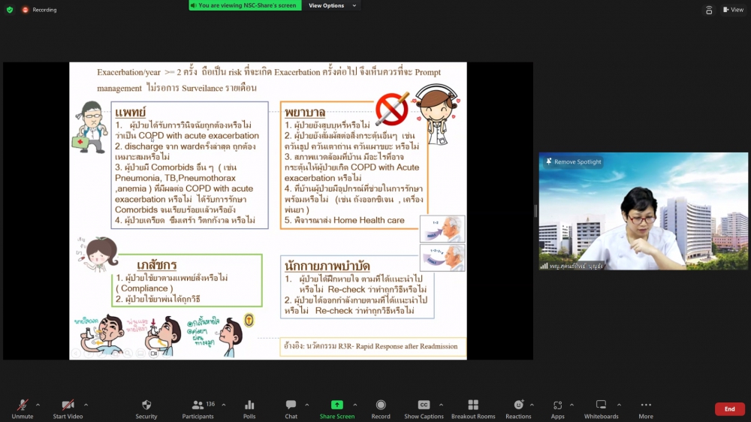Open the Security shield icon
The image size is (751, 422).
(146, 405)
